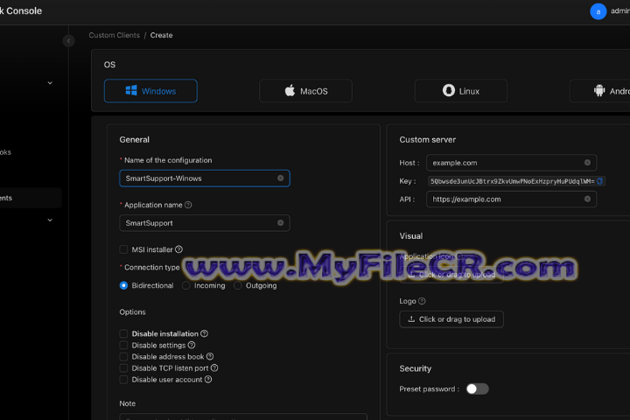This screenshot has height=420, width=630.
Task: Click the Apple logo icon
Action: point(290,90)
